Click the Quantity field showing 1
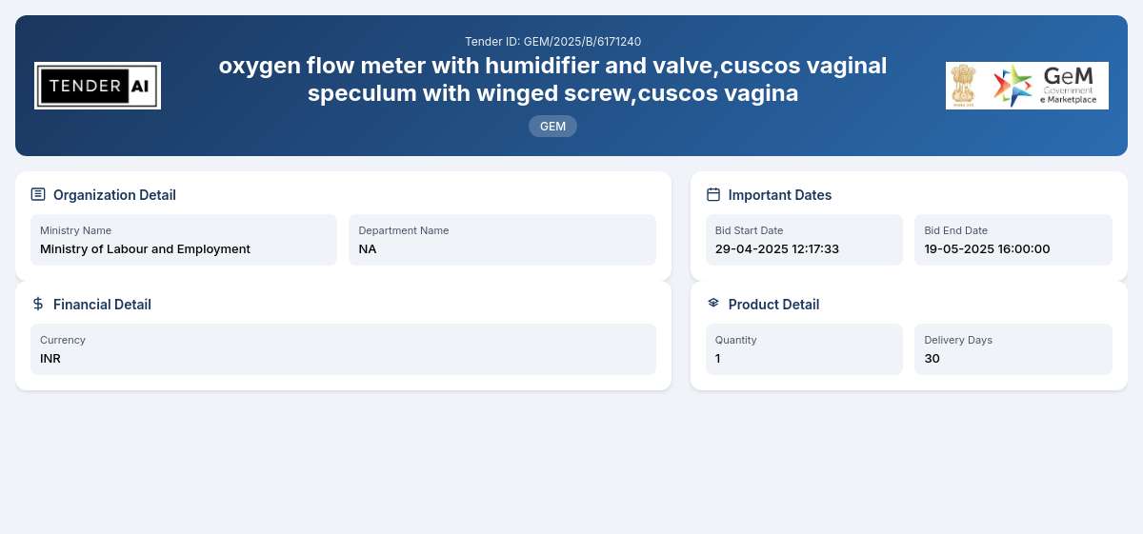 click(x=804, y=349)
